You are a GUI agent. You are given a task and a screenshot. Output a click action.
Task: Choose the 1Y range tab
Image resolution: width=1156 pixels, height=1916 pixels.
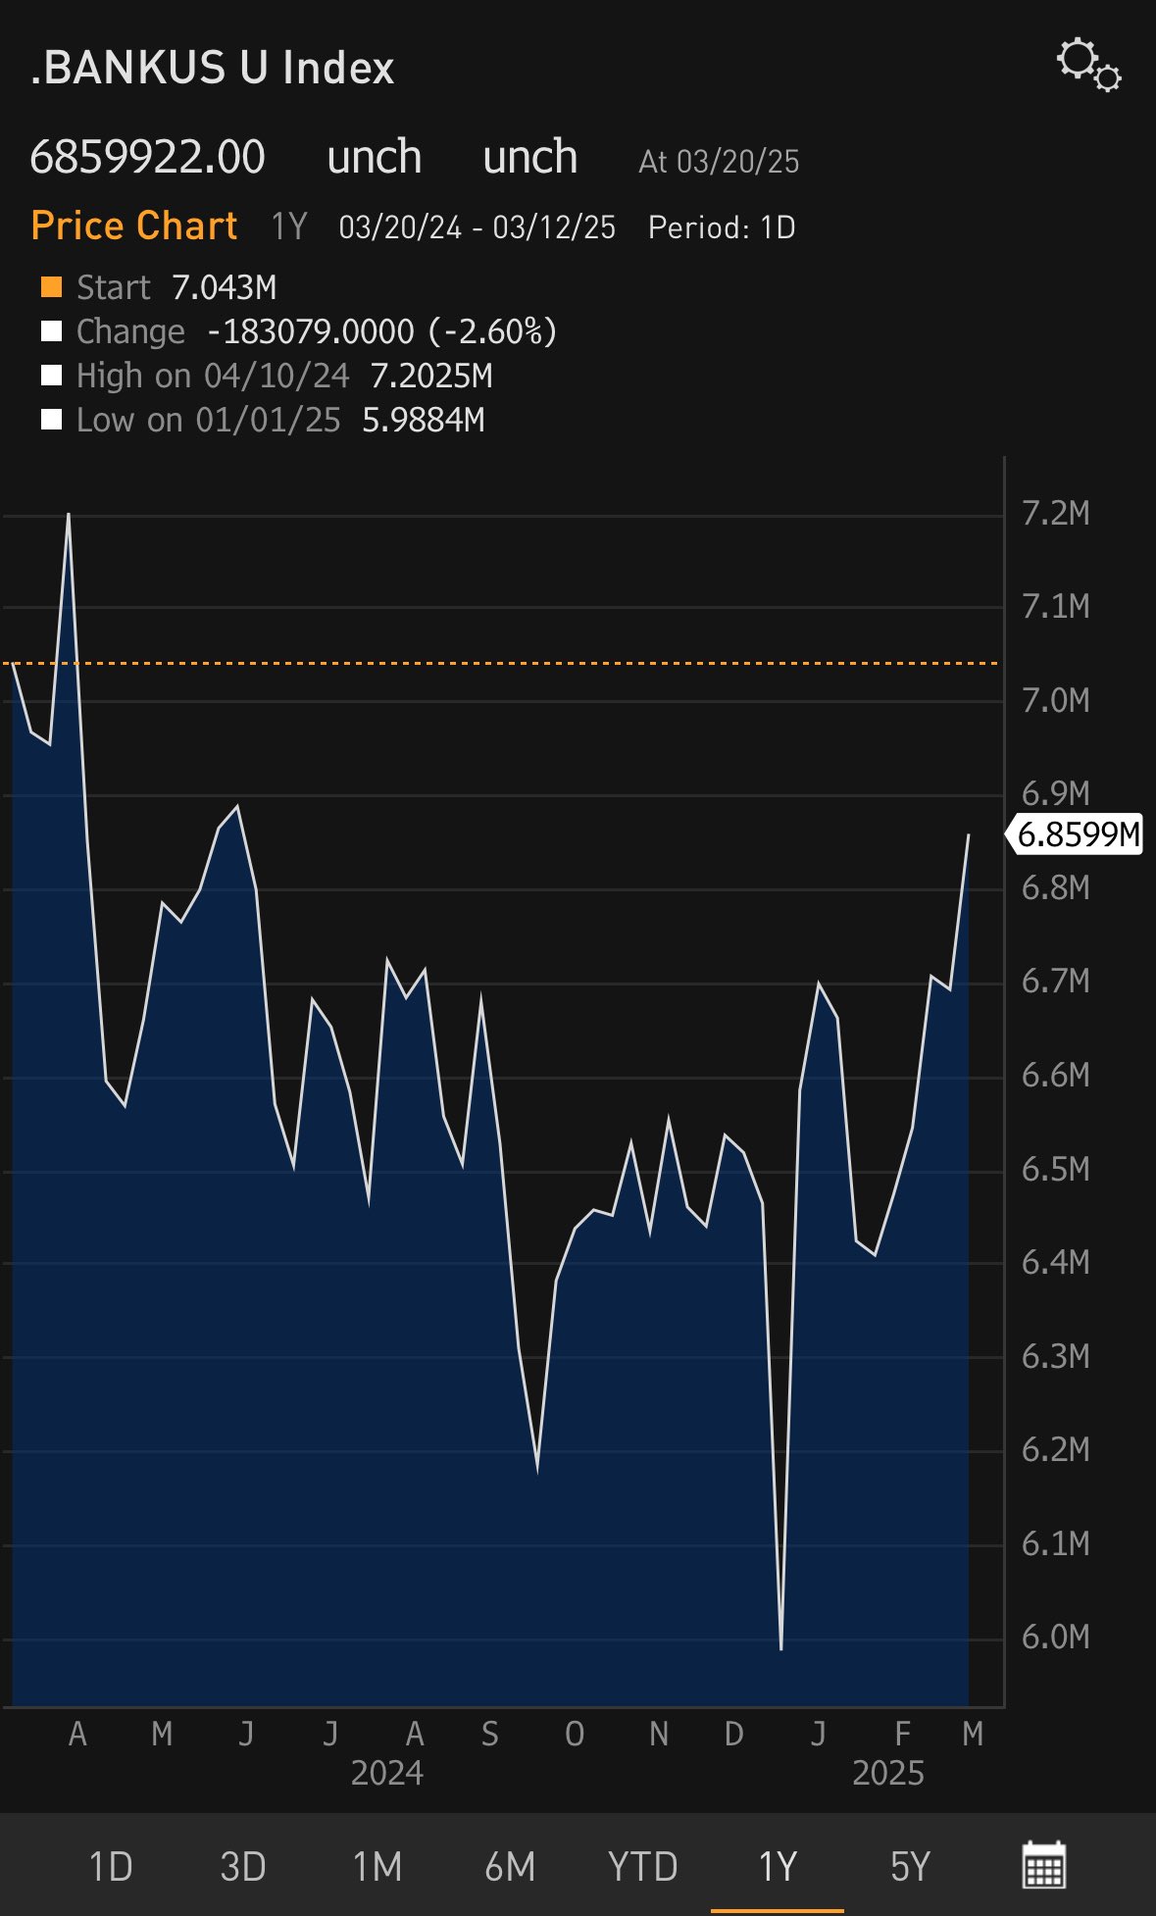click(x=777, y=1866)
